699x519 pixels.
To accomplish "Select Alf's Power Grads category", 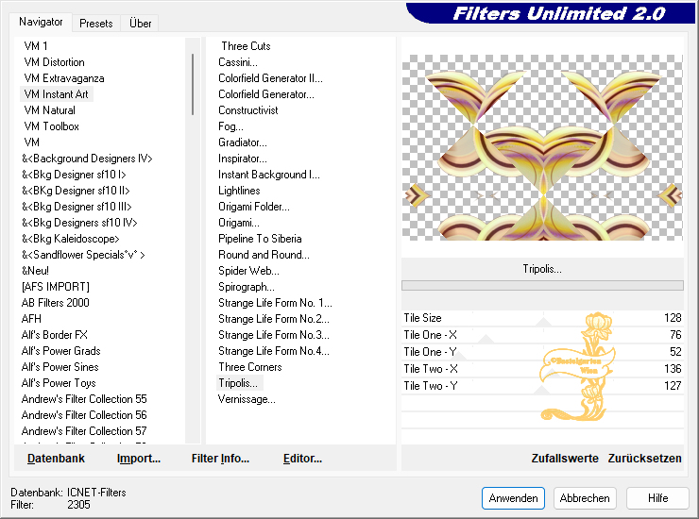I will pos(60,351).
